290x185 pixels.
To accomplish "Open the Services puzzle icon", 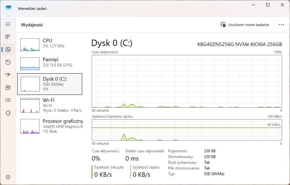I will tap(8, 113).
